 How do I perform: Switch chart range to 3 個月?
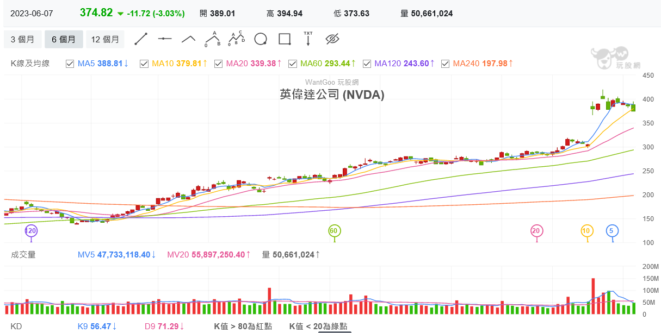[x=22, y=39]
